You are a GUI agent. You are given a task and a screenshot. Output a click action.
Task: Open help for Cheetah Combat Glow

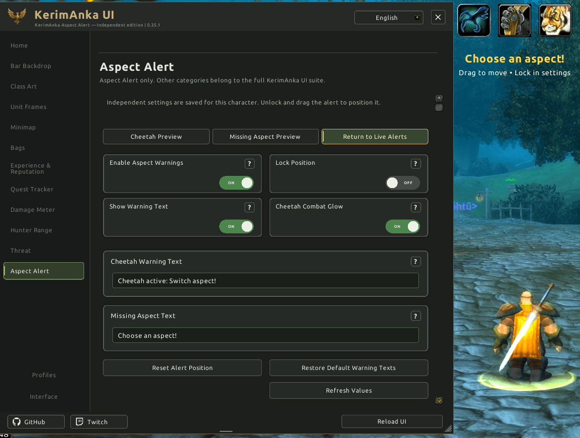pyautogui.click(x=416, y=207)
